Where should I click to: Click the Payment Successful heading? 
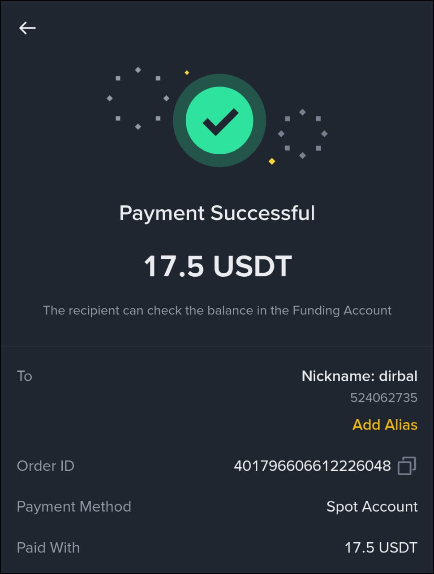pyautogui.click(x=217, y=213)
